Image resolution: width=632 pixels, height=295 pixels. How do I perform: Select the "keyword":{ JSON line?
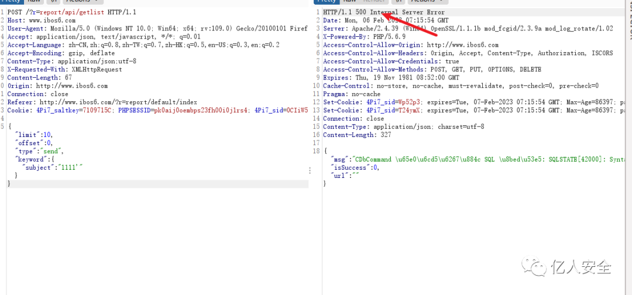[33, 159]
